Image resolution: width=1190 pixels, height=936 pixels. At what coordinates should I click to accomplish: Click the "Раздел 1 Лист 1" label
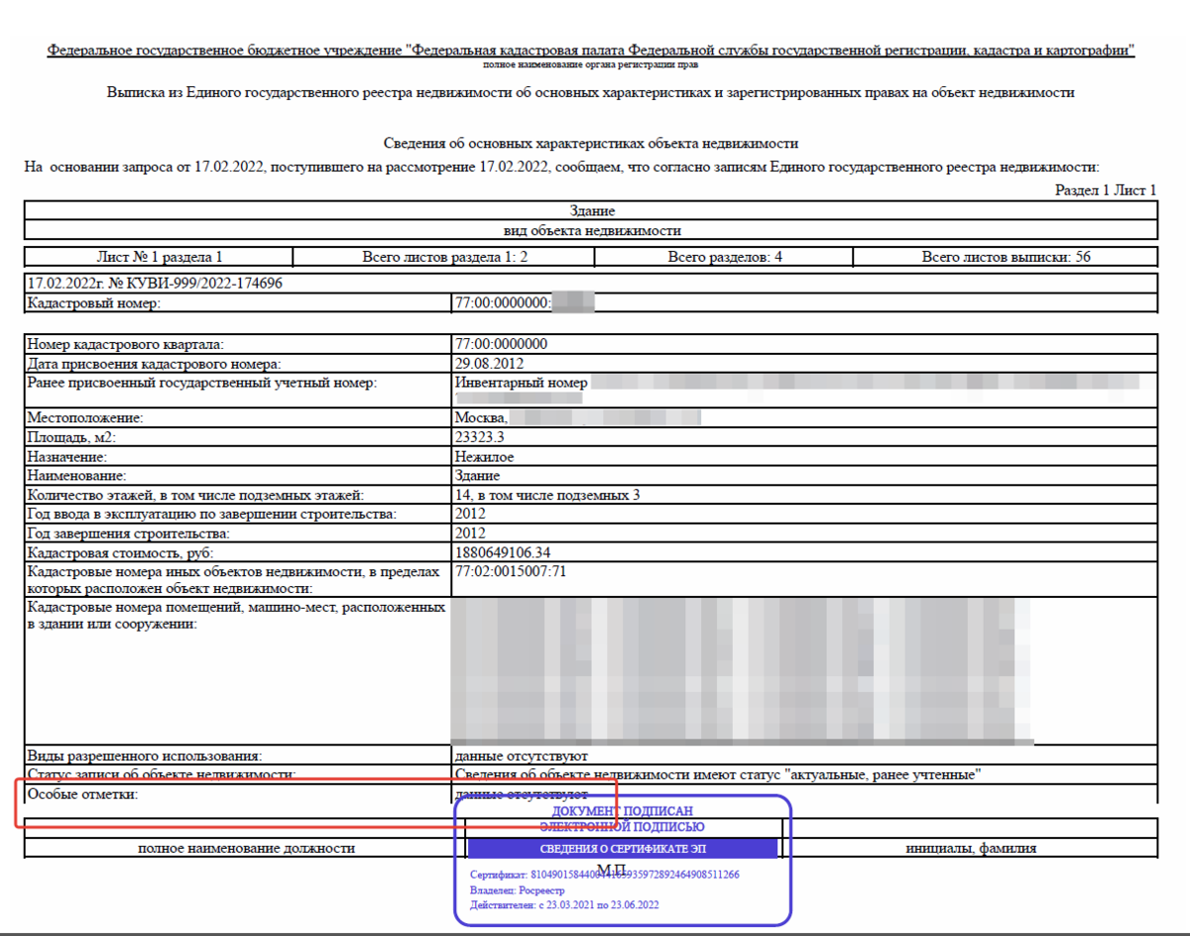pyautogui.click(x=1106, y=190)
